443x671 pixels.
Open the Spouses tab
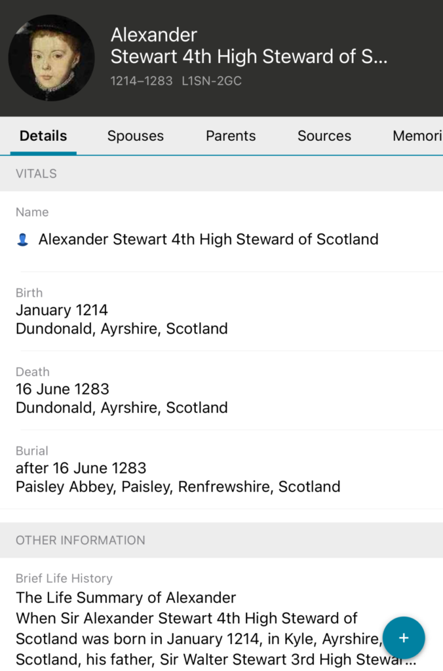point(136,136)
